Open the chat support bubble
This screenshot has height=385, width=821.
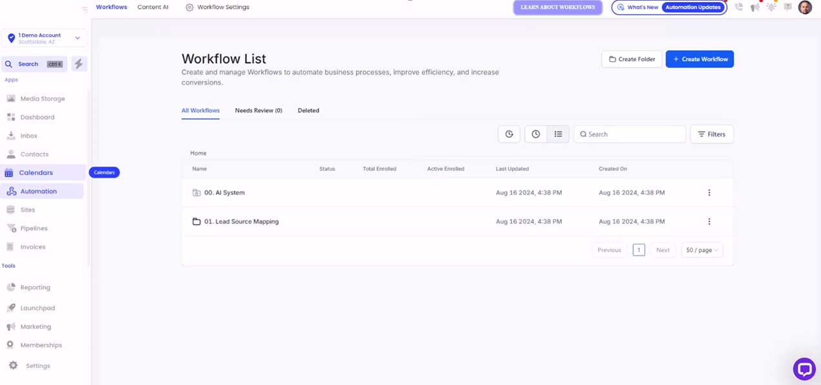[804, 368]
